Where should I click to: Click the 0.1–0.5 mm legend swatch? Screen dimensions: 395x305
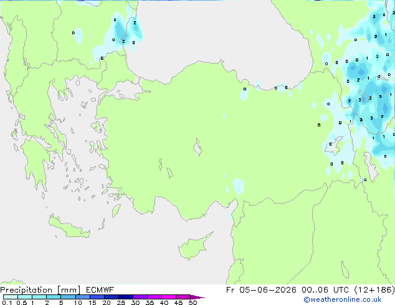(x=11, y=297)
